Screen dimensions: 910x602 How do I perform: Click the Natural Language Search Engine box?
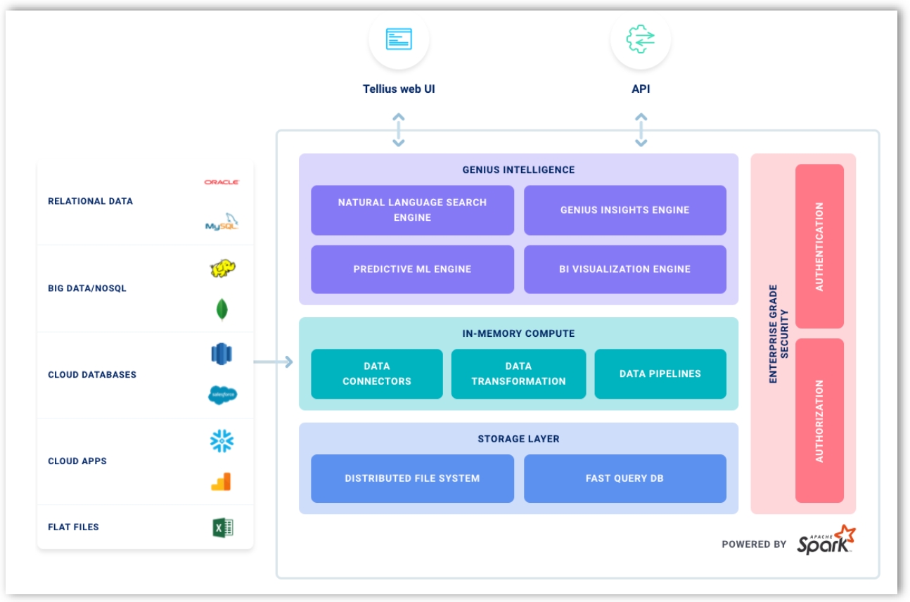pos(412,210)
